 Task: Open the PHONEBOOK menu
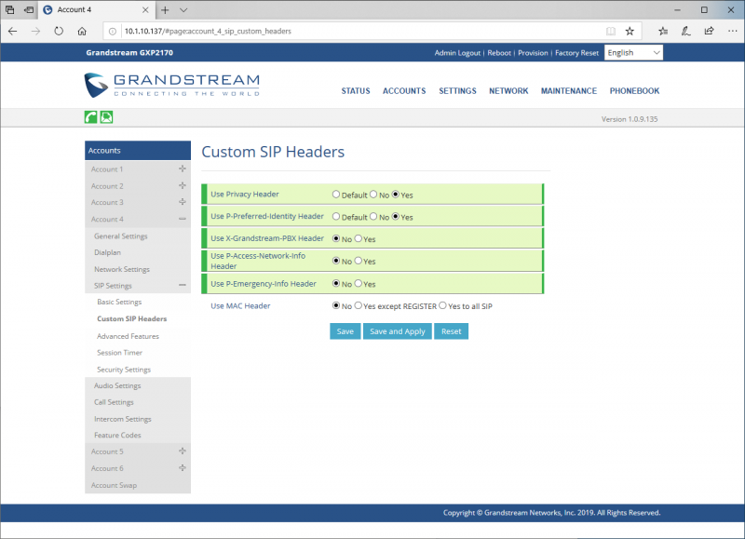click(x=634, y=90)
